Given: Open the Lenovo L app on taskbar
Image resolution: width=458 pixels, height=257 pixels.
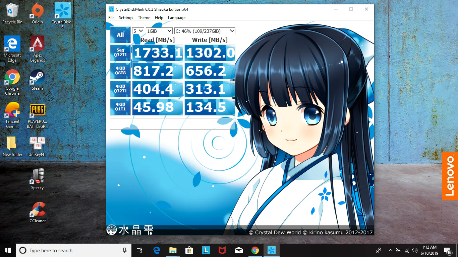Looking at the screenshot, I should click(x=206, y=250).
